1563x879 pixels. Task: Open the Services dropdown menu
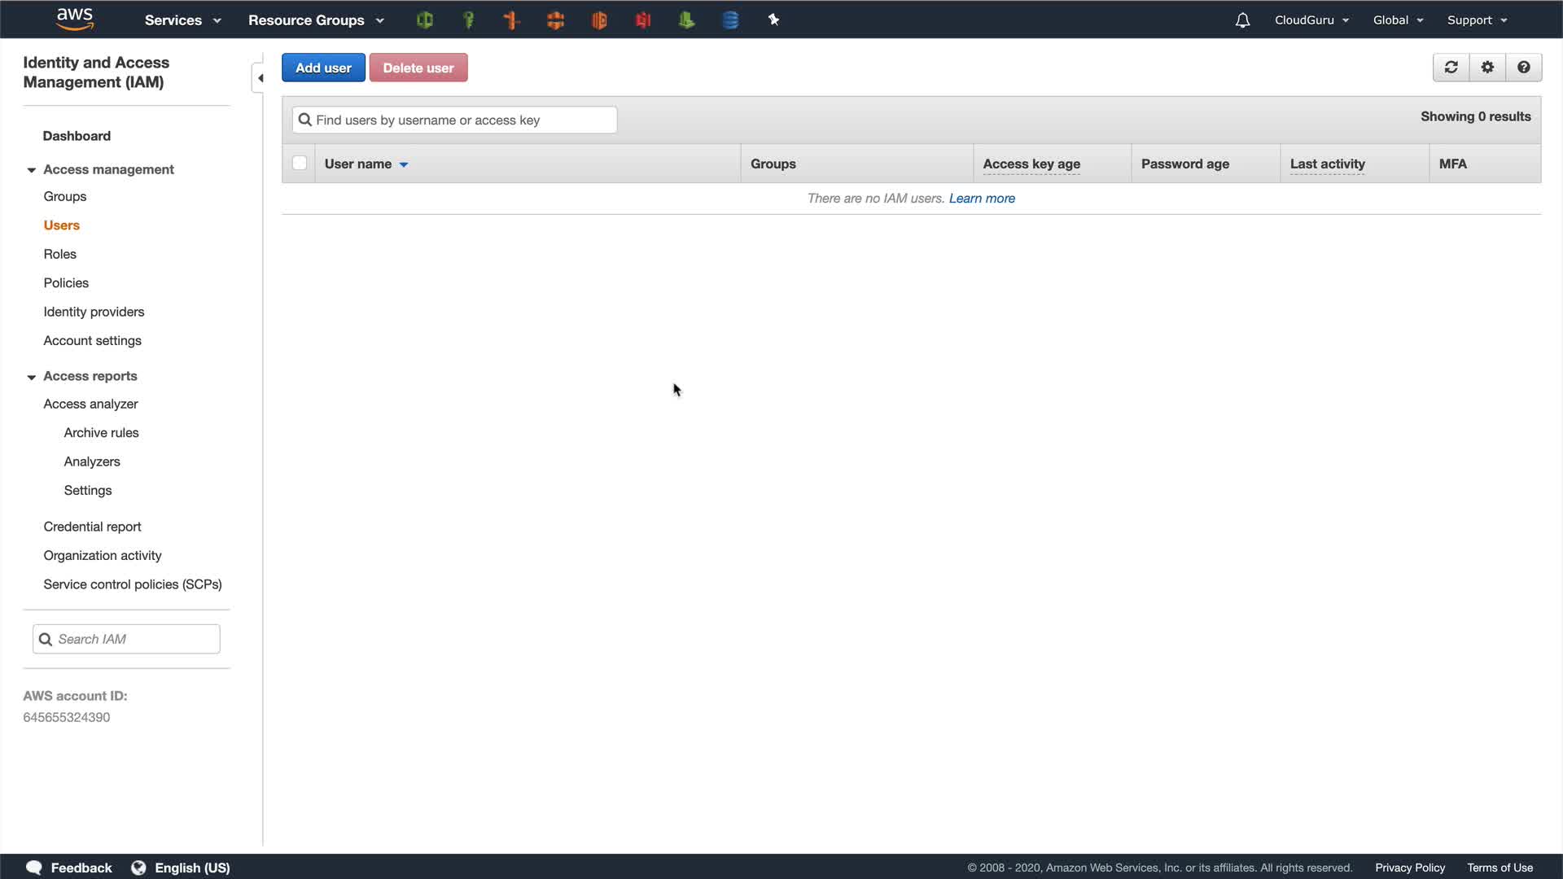point(182,20)
